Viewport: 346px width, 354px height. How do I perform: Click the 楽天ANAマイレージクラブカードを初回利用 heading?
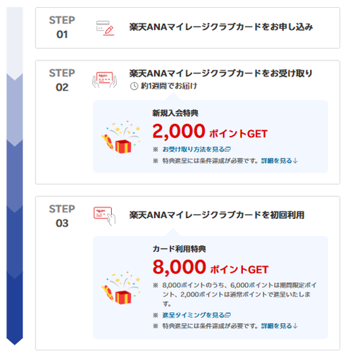point(217,215)
